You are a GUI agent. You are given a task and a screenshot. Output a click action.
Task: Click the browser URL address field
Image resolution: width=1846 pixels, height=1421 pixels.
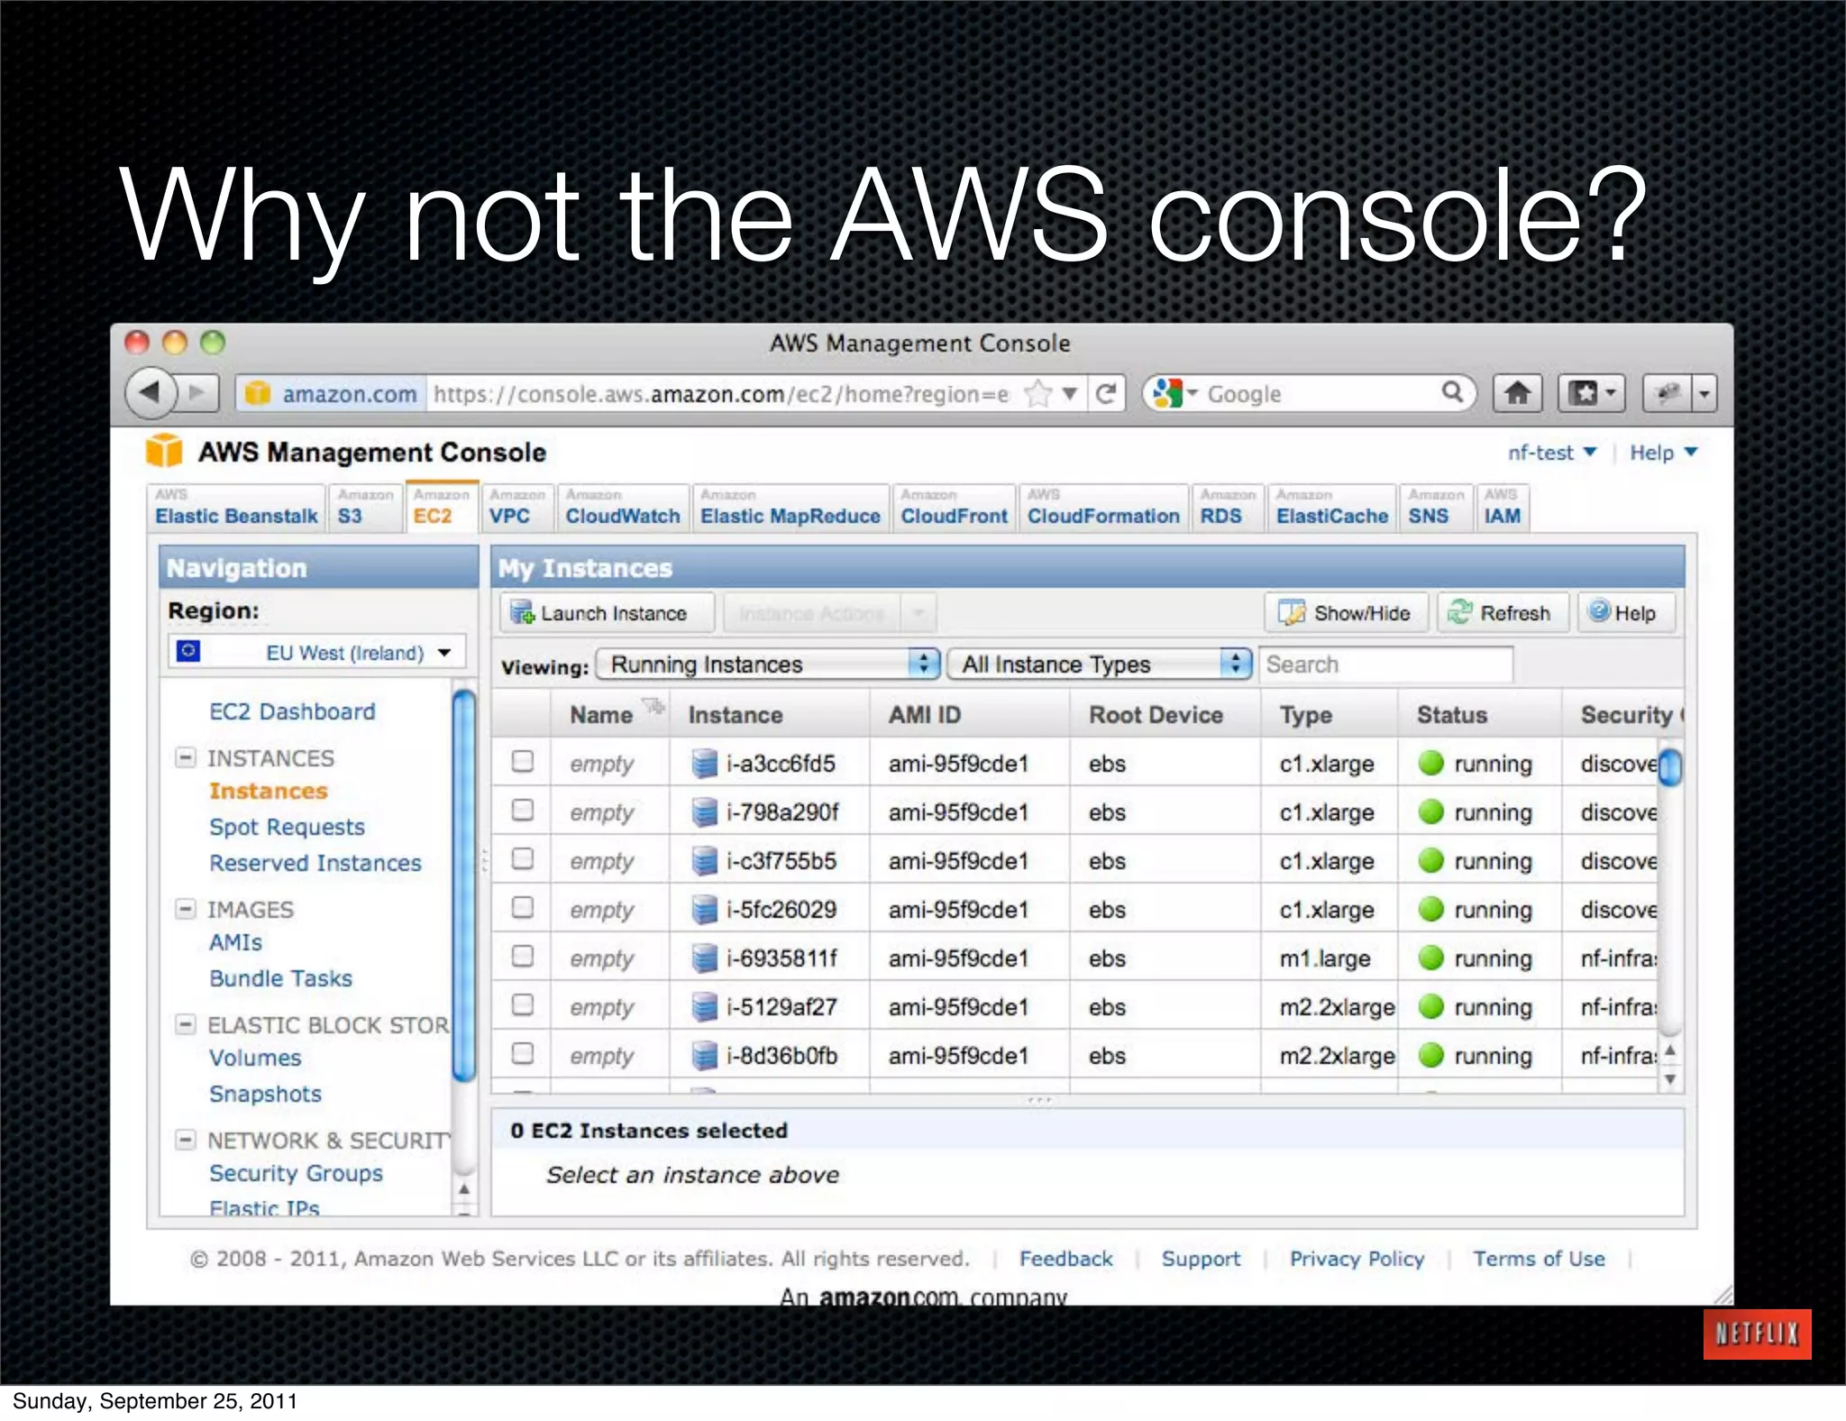click(721, 393)
